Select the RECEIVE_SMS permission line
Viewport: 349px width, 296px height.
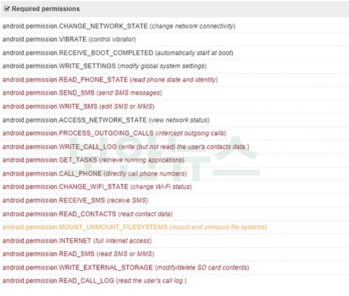pyautogui.click(x=174, y=200)
